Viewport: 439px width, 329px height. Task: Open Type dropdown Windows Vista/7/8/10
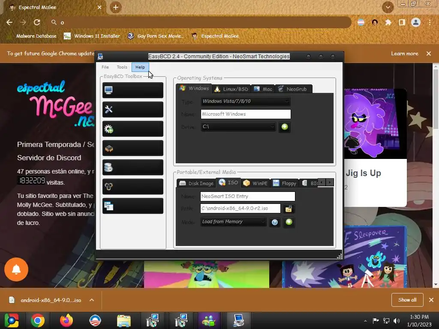tap(246, 101)
